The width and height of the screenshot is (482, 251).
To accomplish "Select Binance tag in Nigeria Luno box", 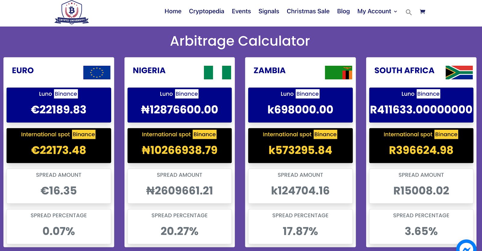I will 186,94.
